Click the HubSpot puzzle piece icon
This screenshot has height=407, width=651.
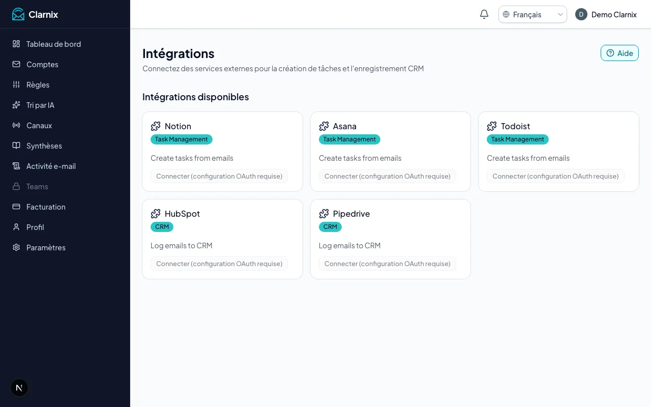point(156,214)
